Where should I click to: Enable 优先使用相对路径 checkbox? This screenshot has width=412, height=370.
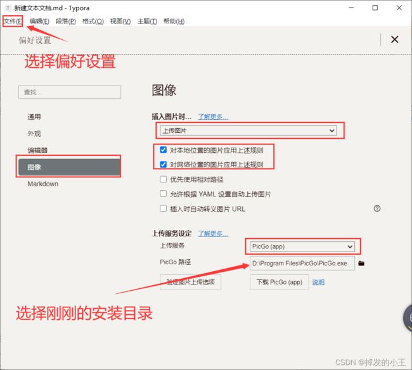pyautogui.click(x=163, y=179)
